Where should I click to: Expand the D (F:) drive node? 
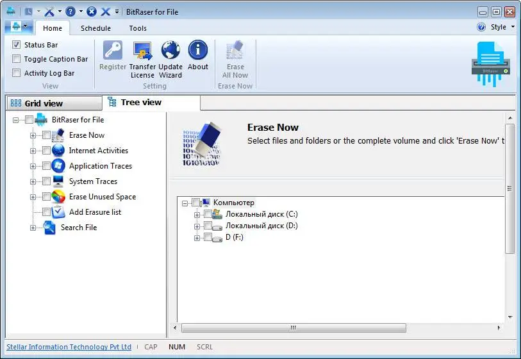[x=197, y=238]
